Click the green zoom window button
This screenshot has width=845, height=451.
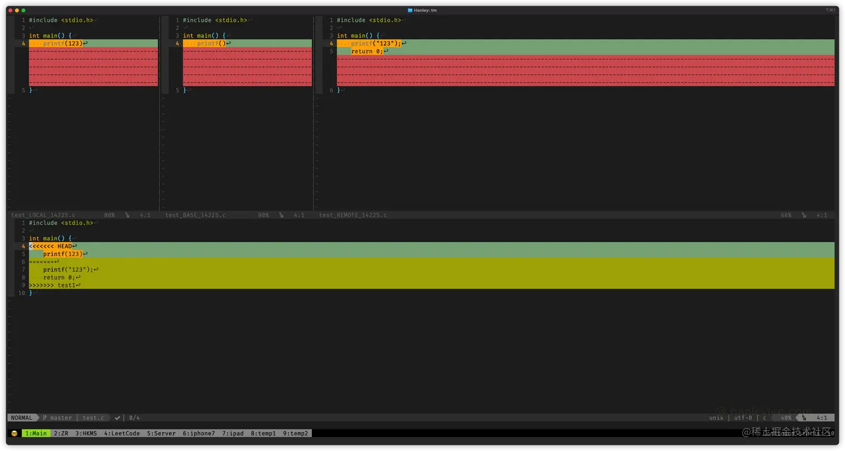coord(23,10)
